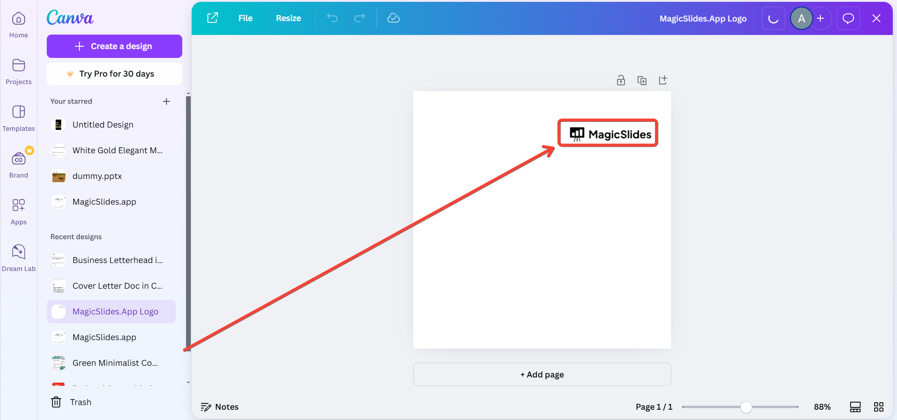897x420 pixels.
Task: Click the Recent designs heading
Action: (76, 237)
